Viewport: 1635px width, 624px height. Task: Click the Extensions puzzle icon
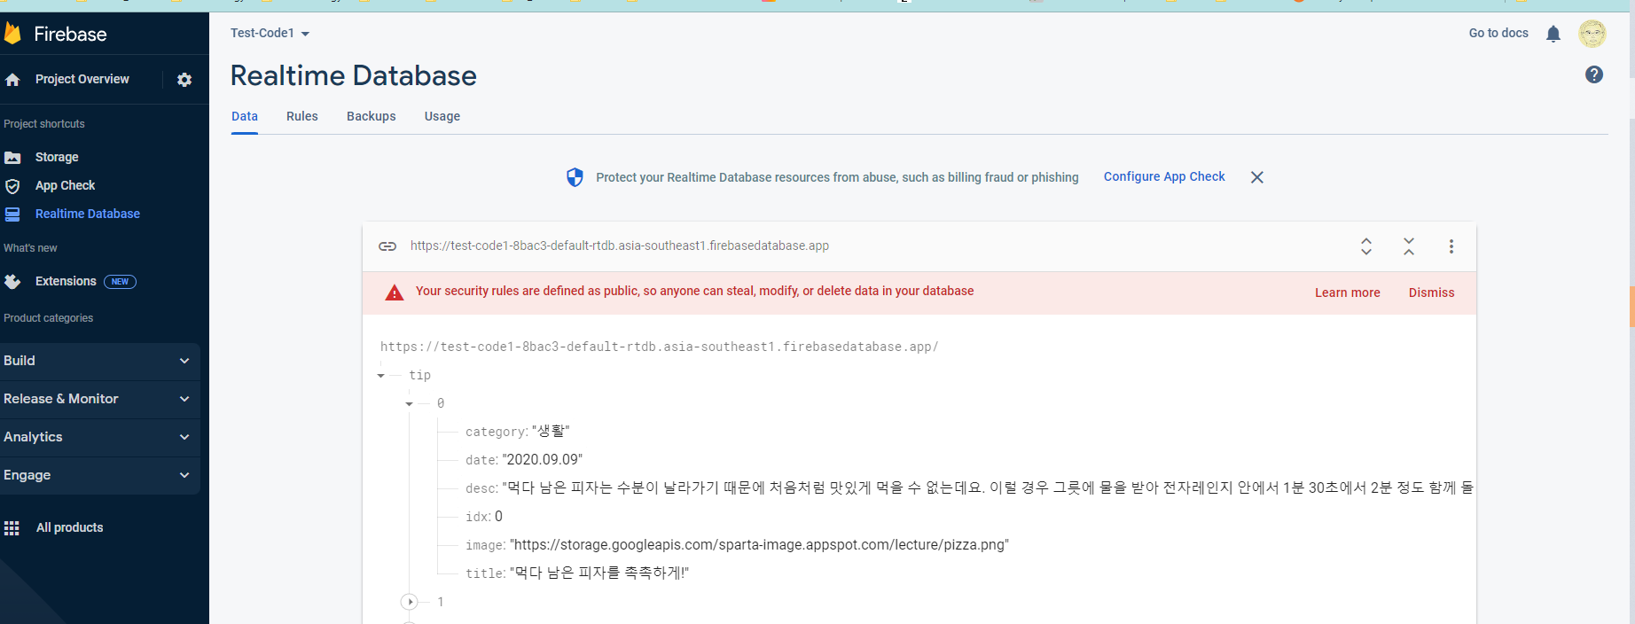pos(12,282)
